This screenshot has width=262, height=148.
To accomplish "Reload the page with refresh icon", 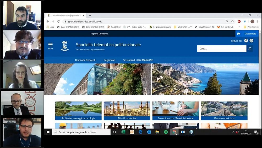I will pyautogui.click(x=59, y=22).
